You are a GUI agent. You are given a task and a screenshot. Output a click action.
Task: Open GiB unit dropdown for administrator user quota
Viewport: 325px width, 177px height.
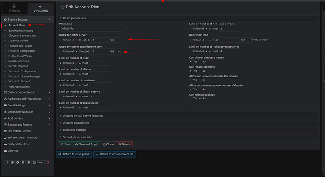click(x=115, y=51)
